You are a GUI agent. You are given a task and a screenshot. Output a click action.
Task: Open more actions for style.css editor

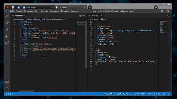point(168,16)
